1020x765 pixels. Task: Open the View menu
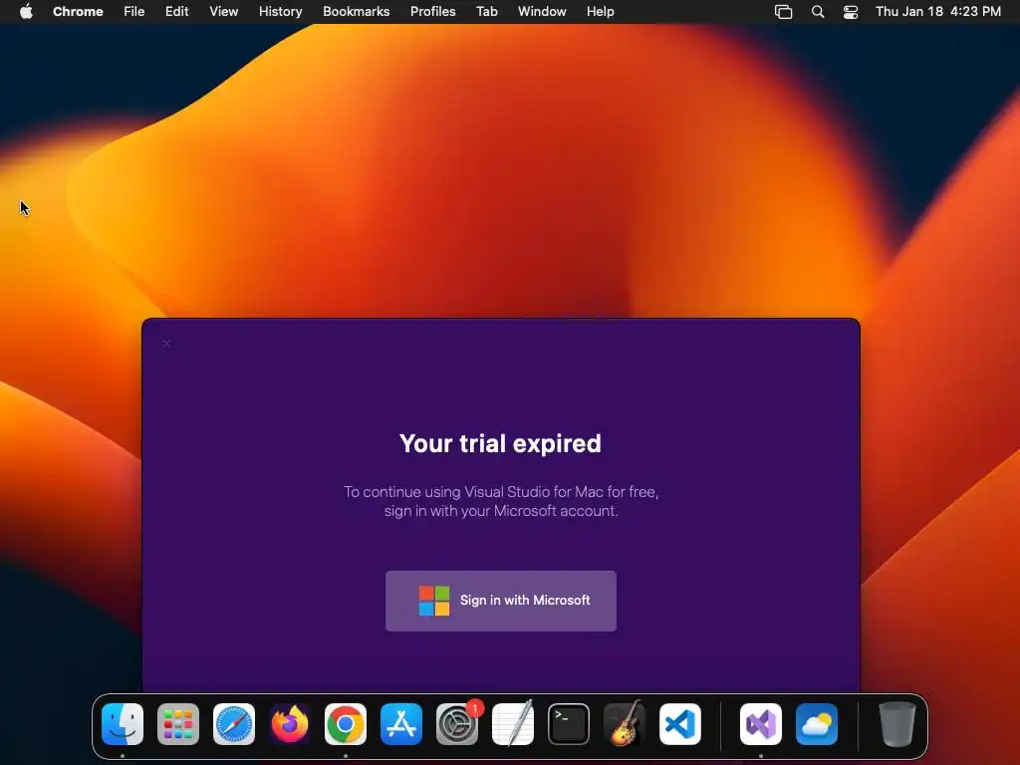224,12
